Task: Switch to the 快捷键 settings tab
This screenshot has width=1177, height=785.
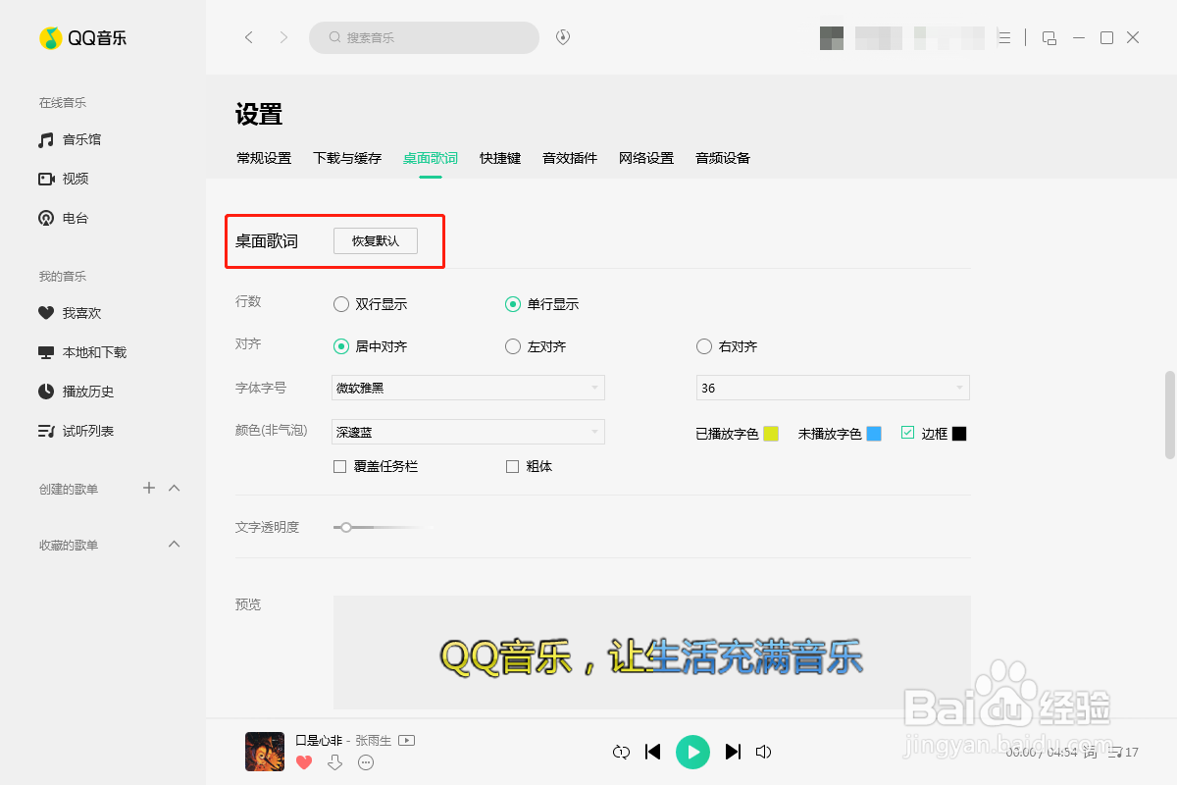Action: pyautogui.click(x=500, y=158)
